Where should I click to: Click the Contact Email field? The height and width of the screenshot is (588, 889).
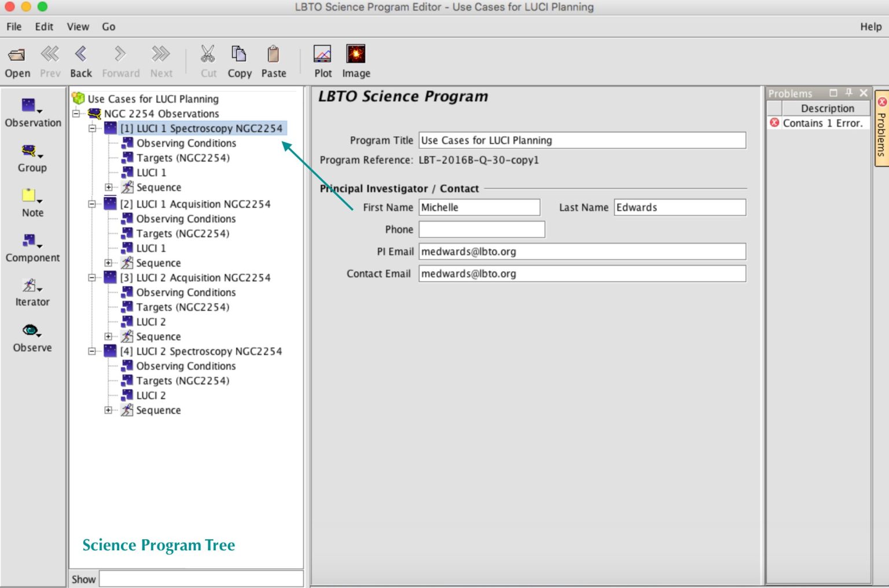pyautogui.click(x=582, y=273)
